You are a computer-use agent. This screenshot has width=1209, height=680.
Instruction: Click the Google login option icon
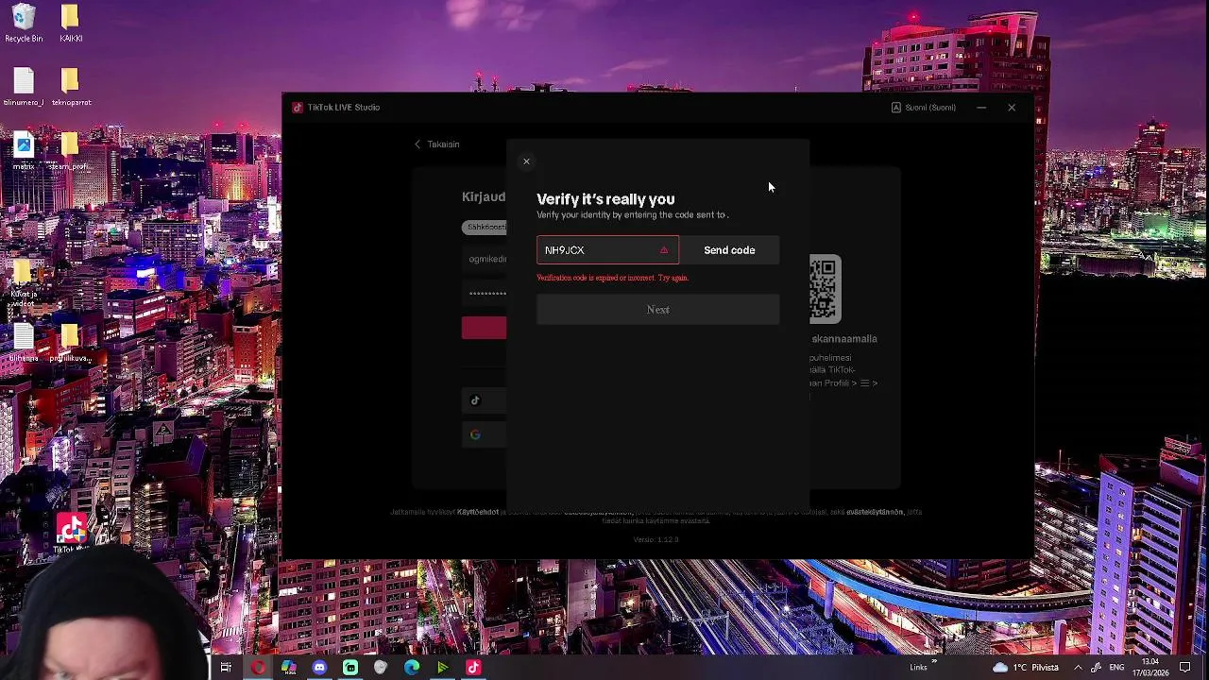click(475, 434)
